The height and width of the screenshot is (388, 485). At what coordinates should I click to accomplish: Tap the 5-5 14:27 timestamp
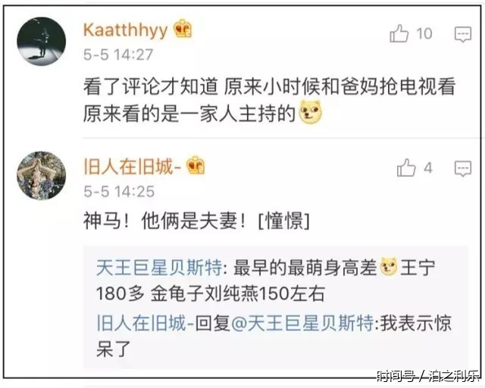(x=118, y=55)
